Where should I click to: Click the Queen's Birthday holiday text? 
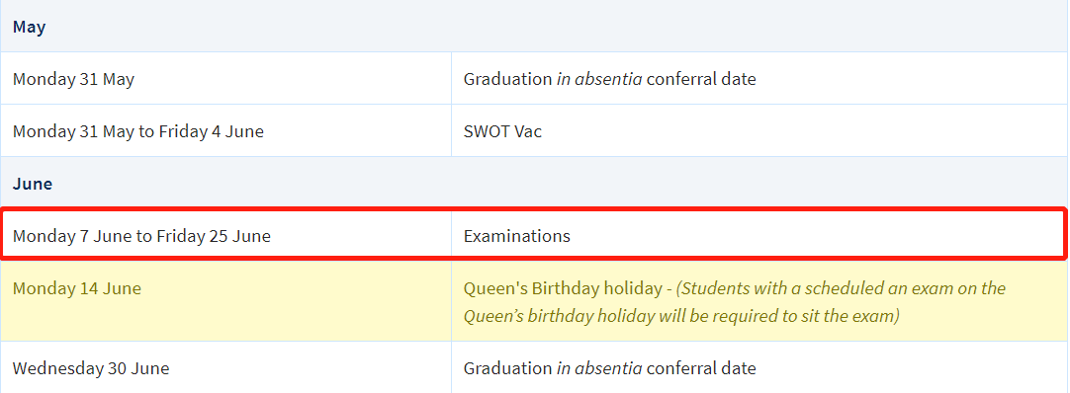[564, 288]
